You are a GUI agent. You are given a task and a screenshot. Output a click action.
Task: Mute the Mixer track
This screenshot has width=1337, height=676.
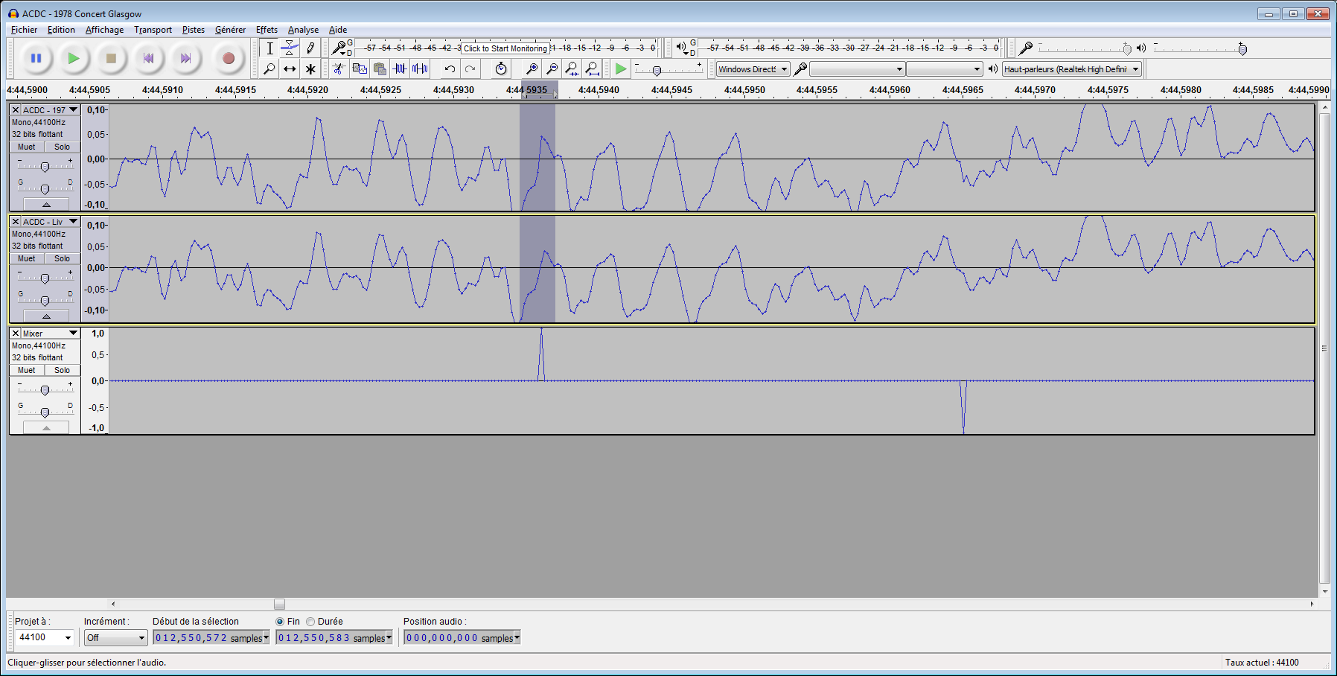coord(27,370)
